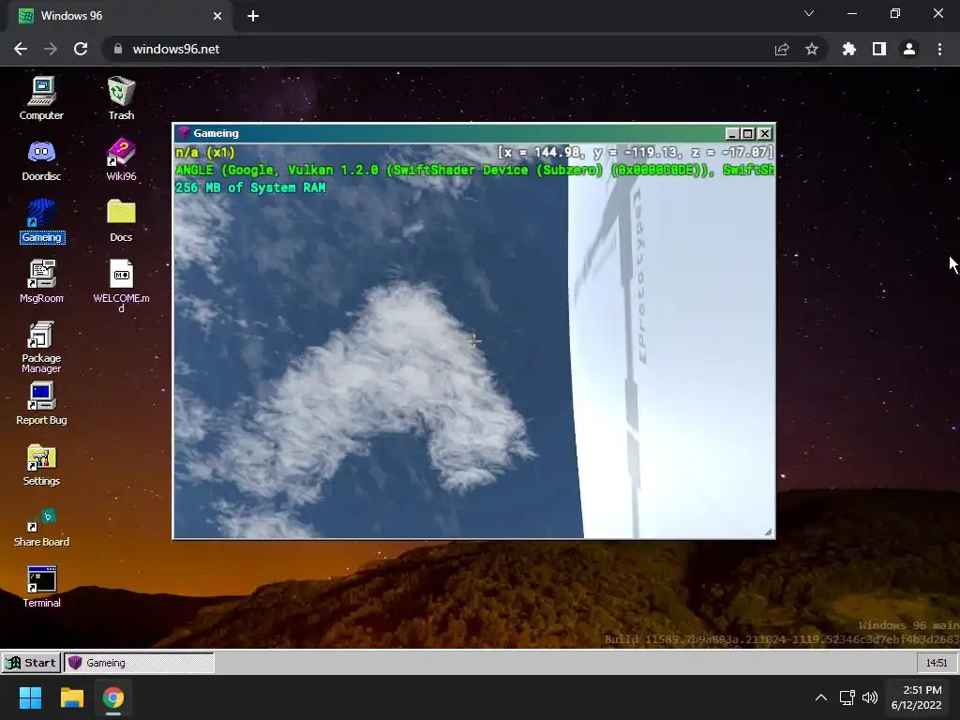Launch the Doordisc desktop icon
Screen dimensions: 960x720
pyautogui.click(x=41, y=159)
